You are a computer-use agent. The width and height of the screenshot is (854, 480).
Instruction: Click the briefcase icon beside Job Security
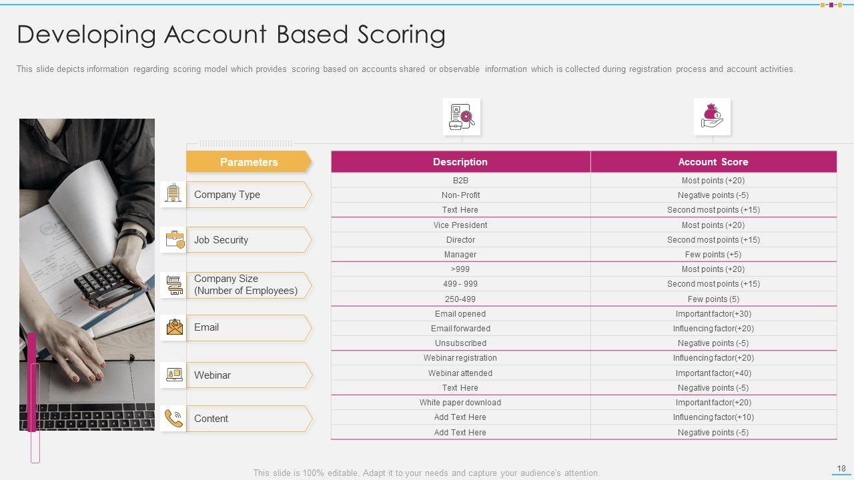173,239
